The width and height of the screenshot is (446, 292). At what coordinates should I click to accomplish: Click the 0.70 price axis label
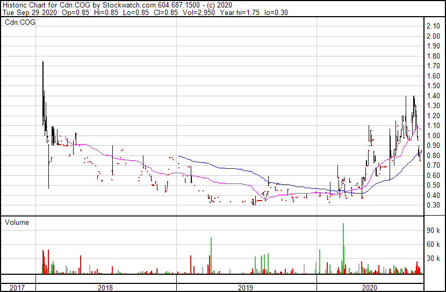pyautogui.click(x=433, y=165)
